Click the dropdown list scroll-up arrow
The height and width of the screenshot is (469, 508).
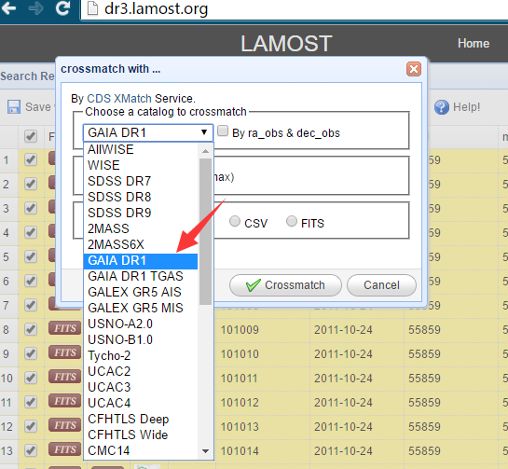coord(205,151)
